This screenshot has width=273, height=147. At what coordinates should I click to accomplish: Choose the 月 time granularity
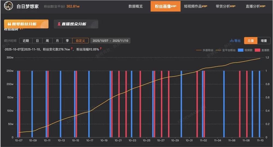pos(57,41)
